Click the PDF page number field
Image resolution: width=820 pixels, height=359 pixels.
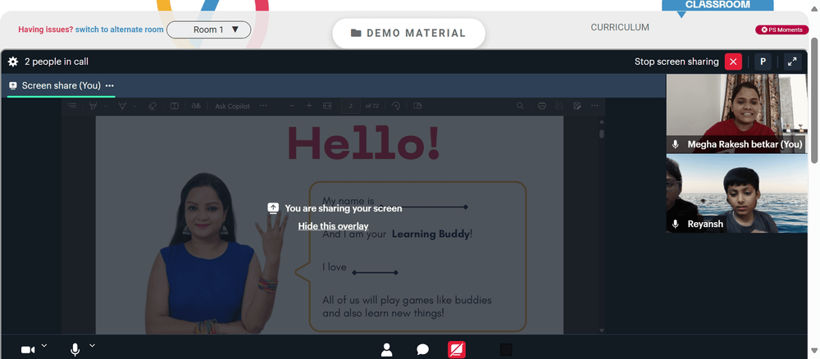[351, 106]
